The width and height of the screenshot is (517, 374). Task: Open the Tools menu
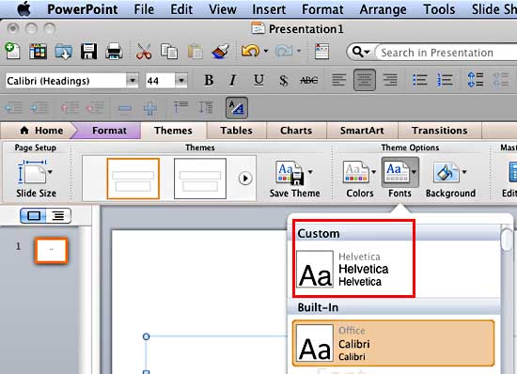pyautogui.click(x=439, y=9)
